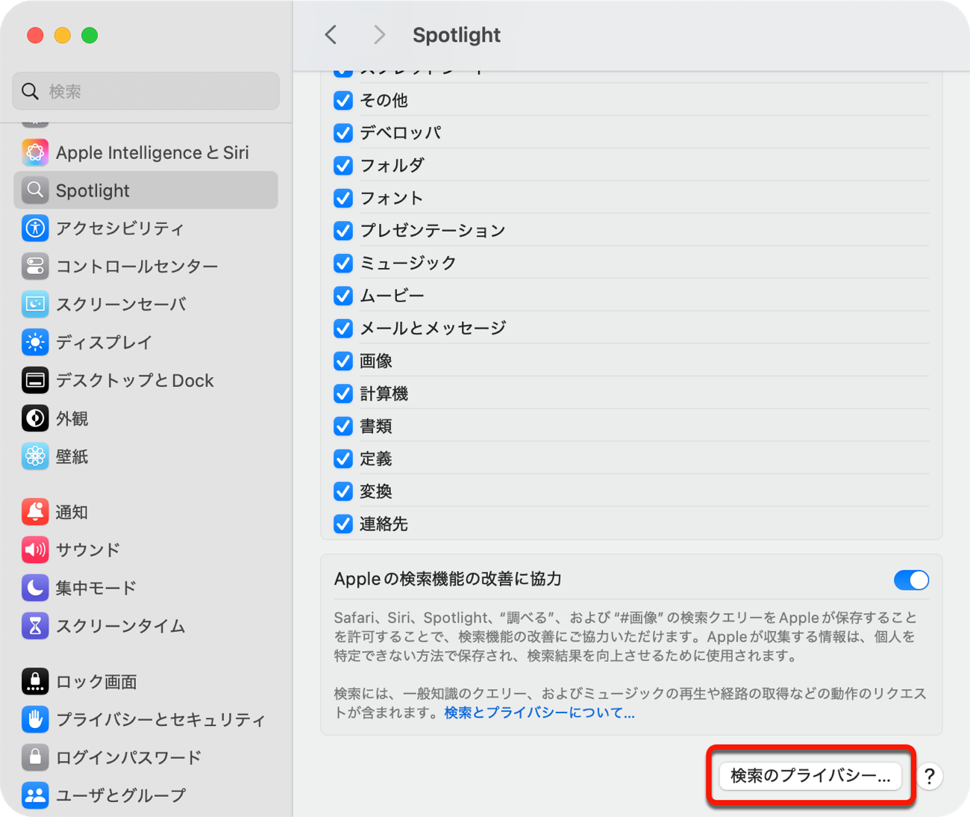Focus the 検索 search field in sidebar

coord(146,91)
